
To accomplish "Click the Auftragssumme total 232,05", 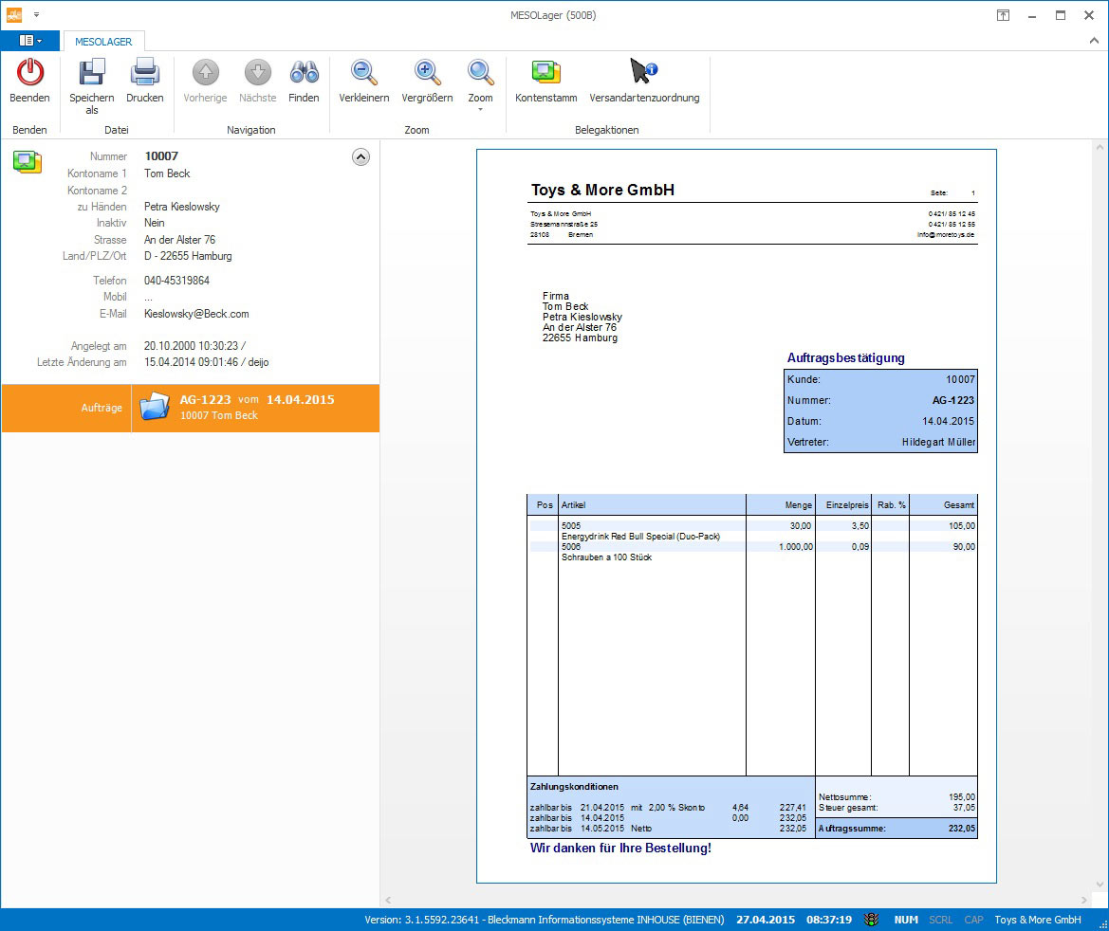I will 962,829.
